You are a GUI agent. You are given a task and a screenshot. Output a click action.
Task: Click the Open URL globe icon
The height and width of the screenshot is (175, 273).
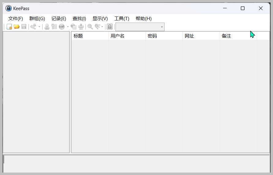[x=62, y=27]
